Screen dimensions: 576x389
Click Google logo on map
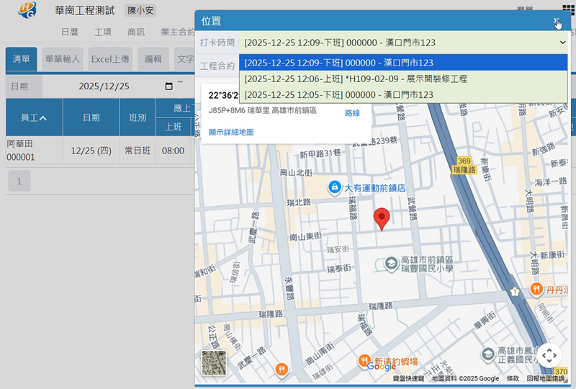(x=382, y=366)
